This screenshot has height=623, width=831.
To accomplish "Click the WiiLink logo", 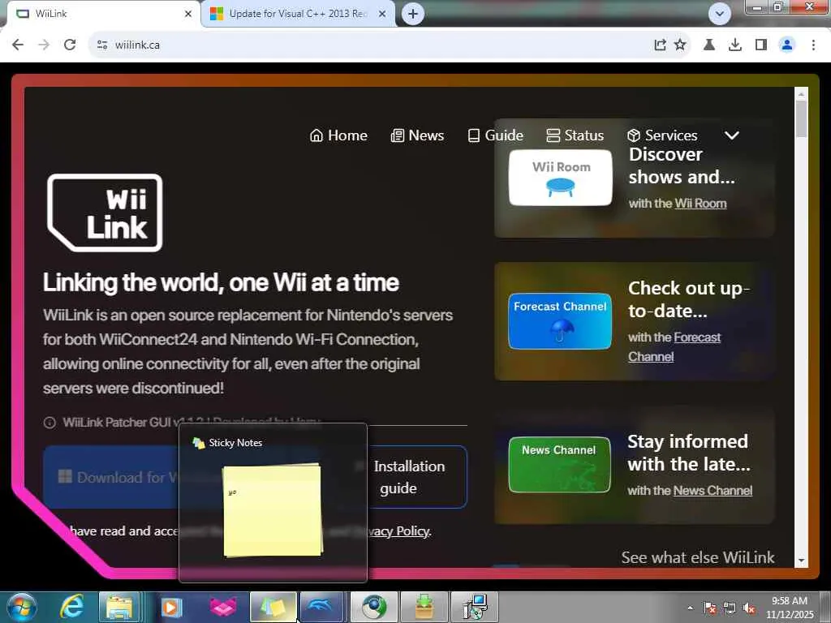I will [105, 213].
